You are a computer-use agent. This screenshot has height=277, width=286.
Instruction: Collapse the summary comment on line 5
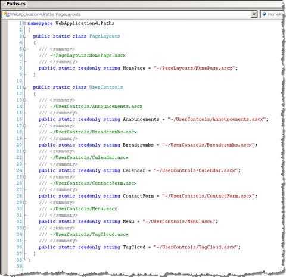pos(24,49)
